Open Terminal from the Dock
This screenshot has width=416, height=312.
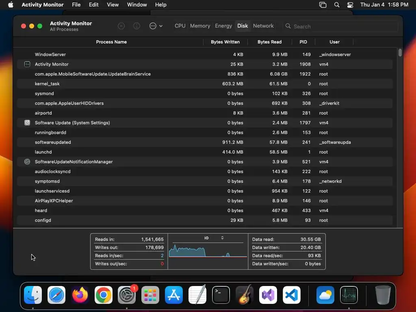(x=221, y=295)
